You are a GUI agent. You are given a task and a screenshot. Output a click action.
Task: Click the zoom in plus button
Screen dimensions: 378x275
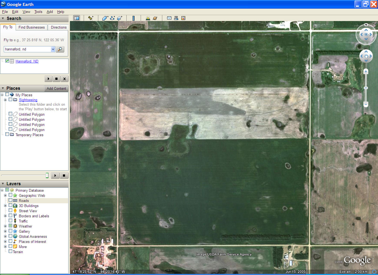coord(366,71)
